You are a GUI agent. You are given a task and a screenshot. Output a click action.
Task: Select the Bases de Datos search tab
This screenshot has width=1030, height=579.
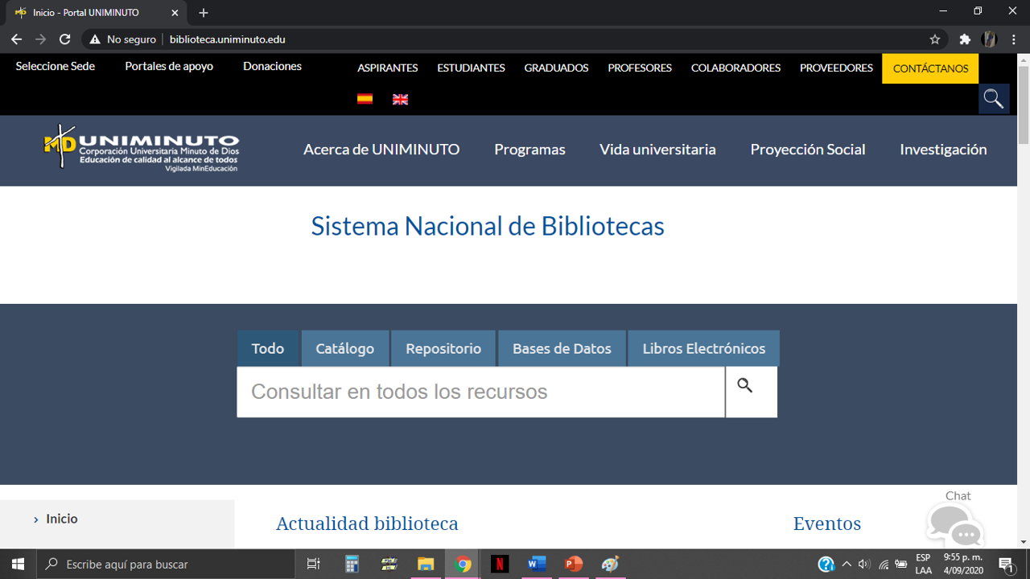pyautogui.click(x=562, y=348)
